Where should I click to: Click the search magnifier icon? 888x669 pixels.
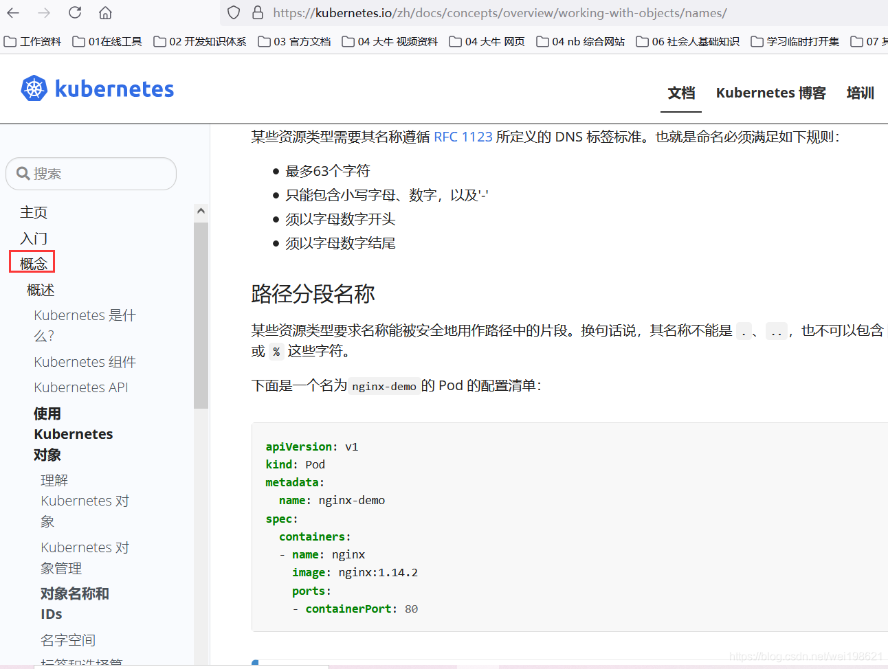(23, 174)
